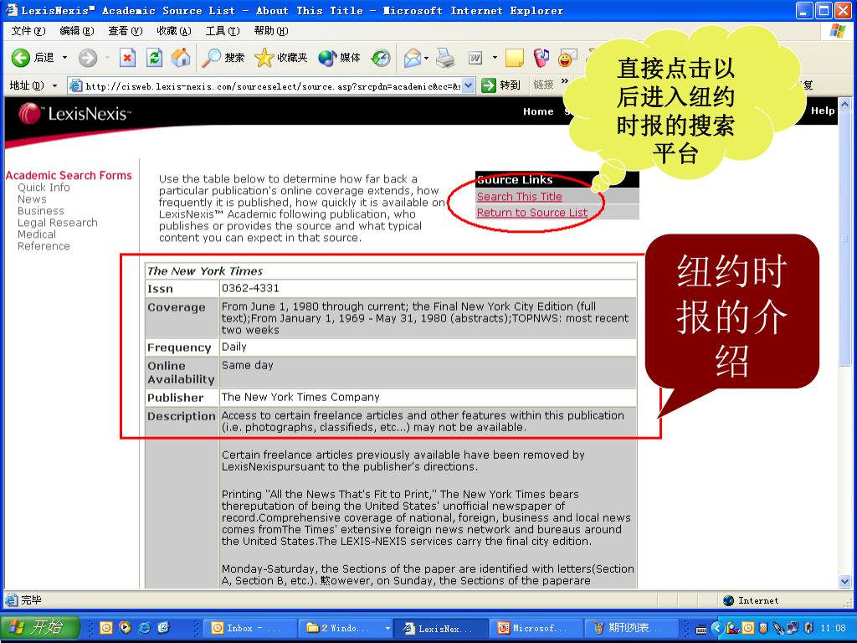Open the Messenger smiley-envelope icon
This screenshot has width=857, height=643.
tap(567, 58)
